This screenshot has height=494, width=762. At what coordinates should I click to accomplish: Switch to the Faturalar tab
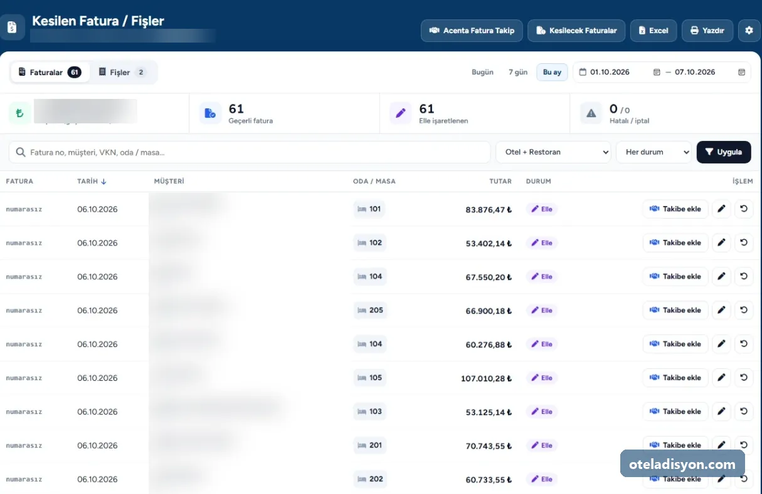50,73
